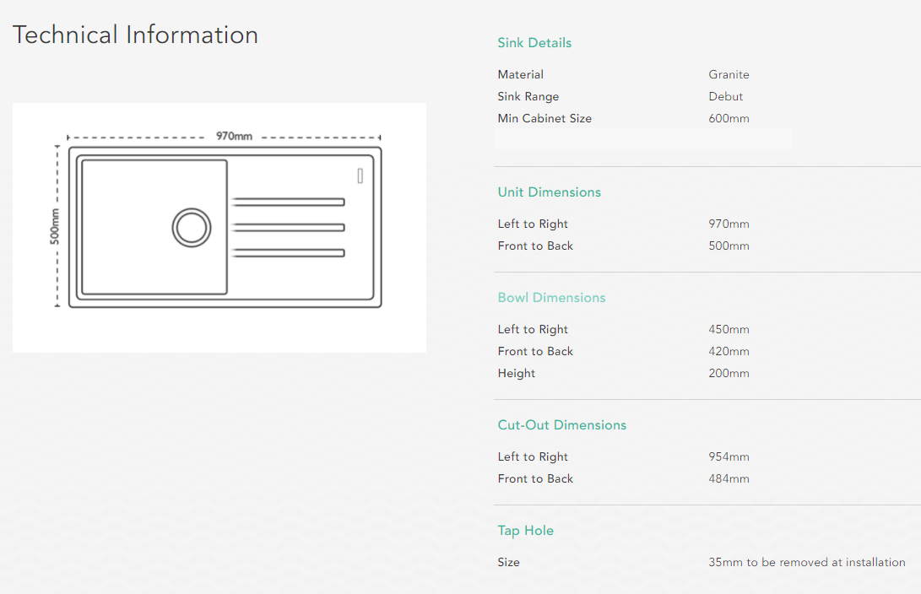Click the middle drainer groove in diagram
The image size is (921, 594).
[288, 227]
